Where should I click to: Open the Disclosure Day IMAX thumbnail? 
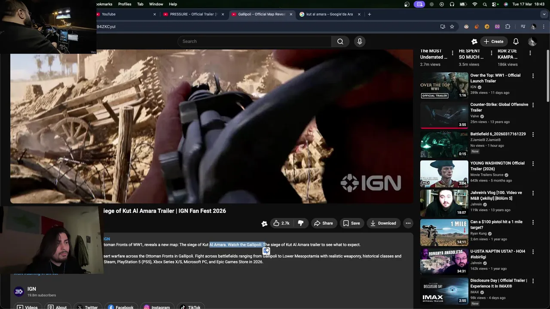click(x=444, y=291)
